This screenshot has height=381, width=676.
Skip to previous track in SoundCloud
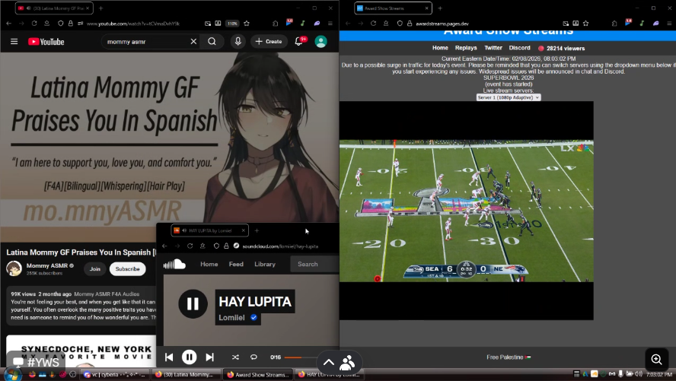point(169,357)
